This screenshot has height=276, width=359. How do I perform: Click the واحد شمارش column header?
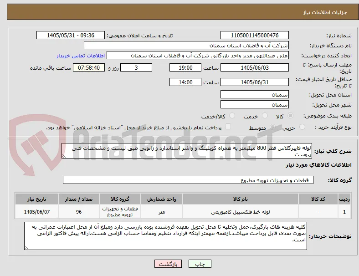(x=162, y=199)
